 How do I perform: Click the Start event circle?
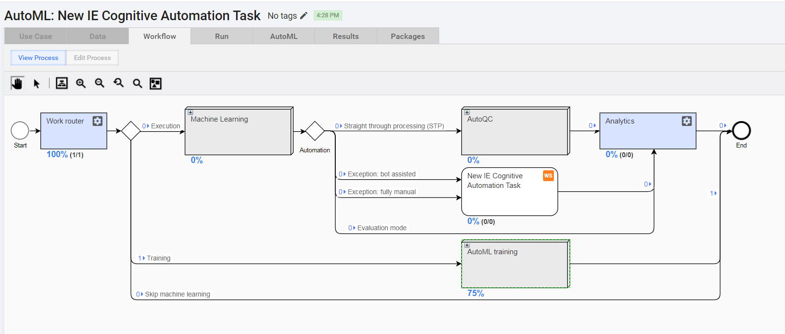pyautogui.click(x=20, y=131)
